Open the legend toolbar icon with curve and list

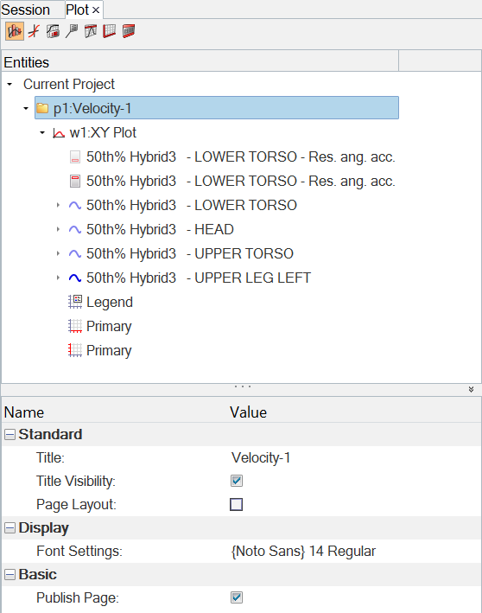(x=53, y=31)
